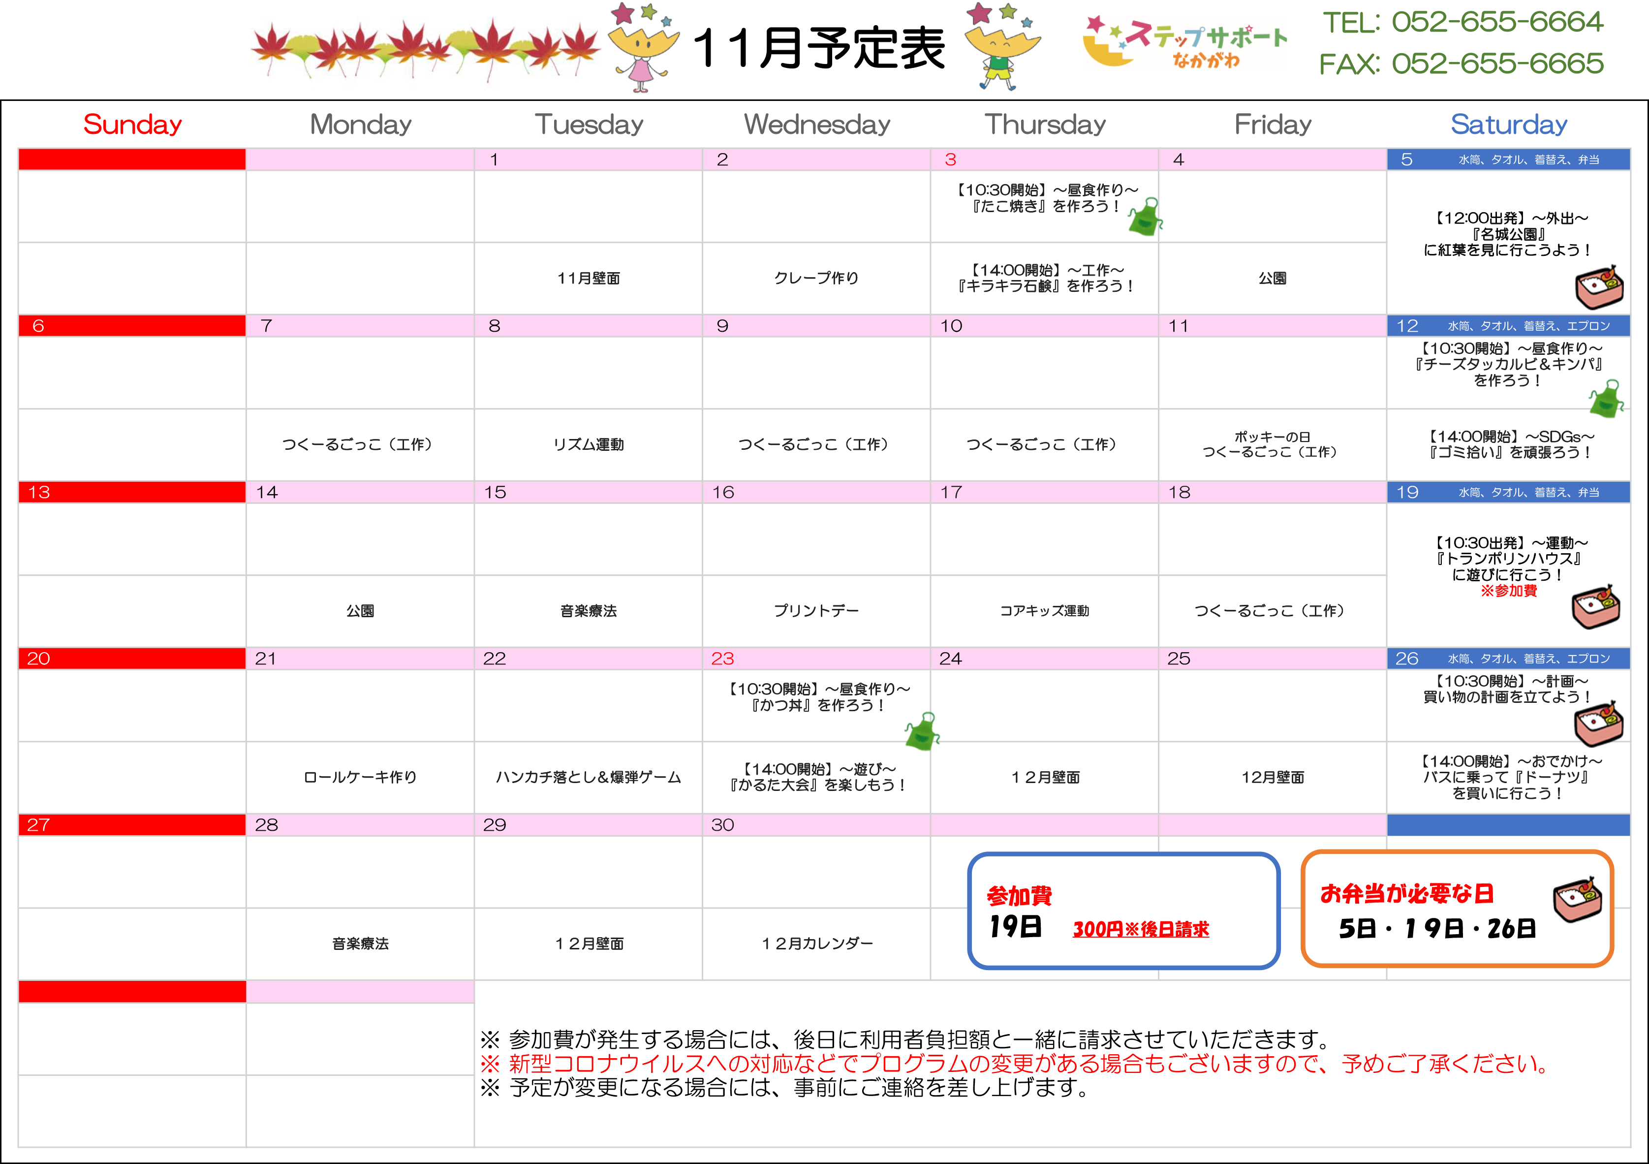Click the underlined 300円※後日請求 text
The height and width of the screenshot is (1164, 1649).
pyautogui.click(x=1141, y=929)
